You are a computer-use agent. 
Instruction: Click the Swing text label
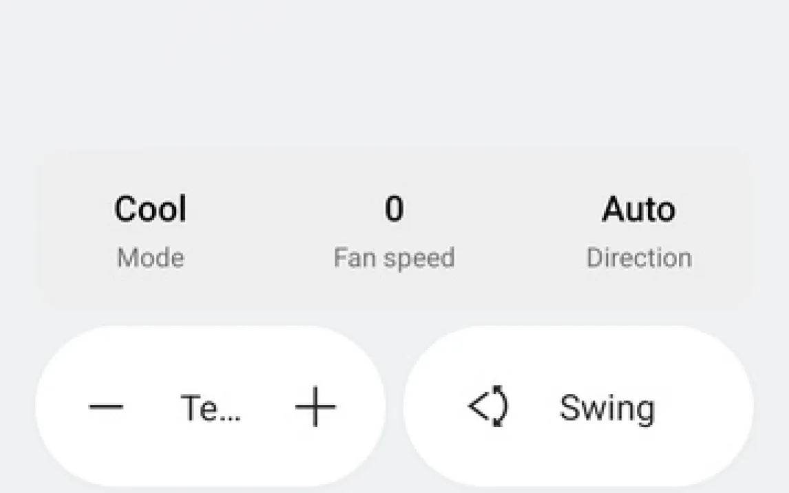tap(607, 408)
